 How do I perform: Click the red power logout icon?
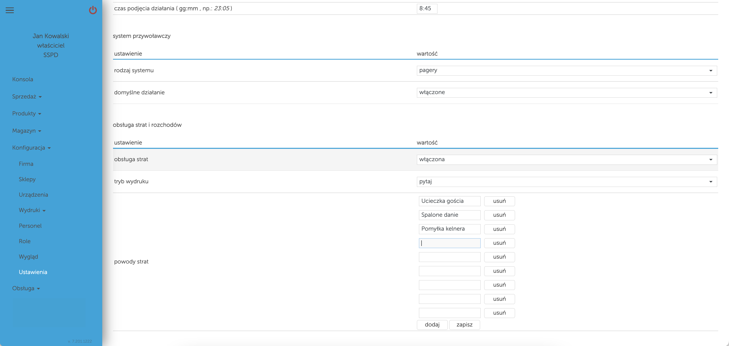[x=93, y=11]
